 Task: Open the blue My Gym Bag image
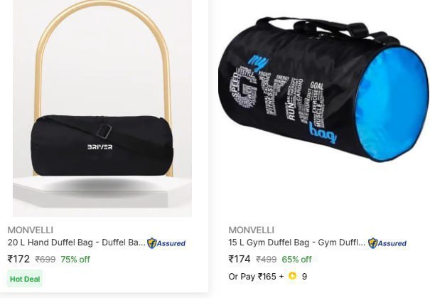tap(323, 89)
